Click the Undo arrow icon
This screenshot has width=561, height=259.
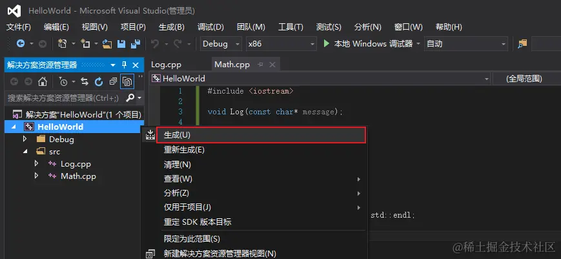155,44
